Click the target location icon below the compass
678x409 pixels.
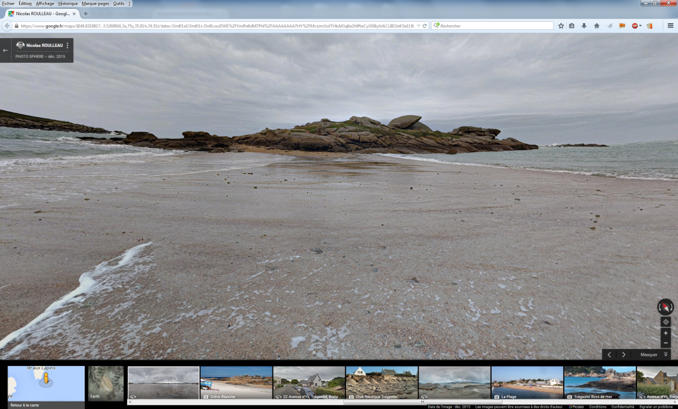click(x=666, y=322)
